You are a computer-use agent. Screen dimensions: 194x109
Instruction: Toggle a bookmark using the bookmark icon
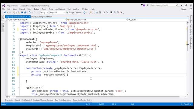coord(111,12)
